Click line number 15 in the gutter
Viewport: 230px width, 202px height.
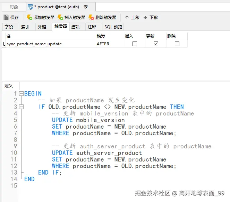point(14,186)
